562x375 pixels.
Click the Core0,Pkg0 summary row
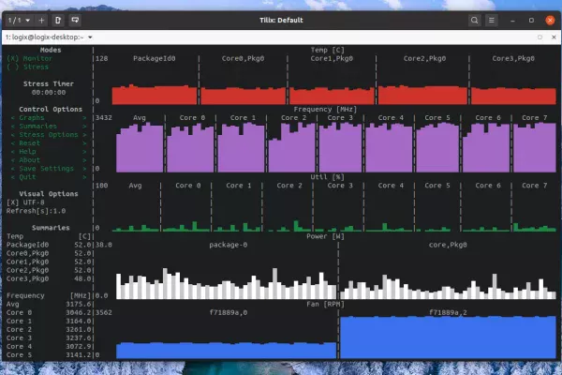click(x=49, y=253)
